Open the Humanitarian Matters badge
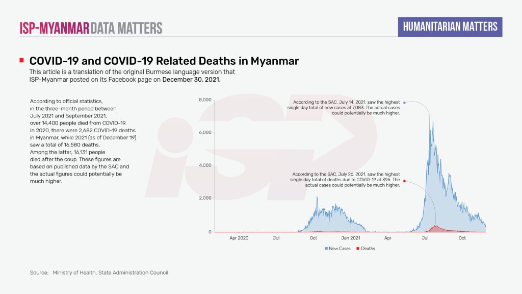 point(450,27)
